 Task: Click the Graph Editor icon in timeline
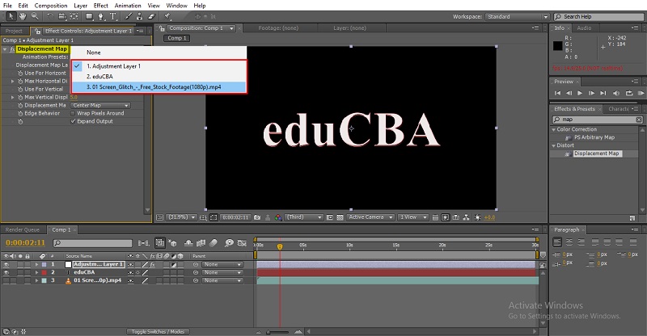242,243
